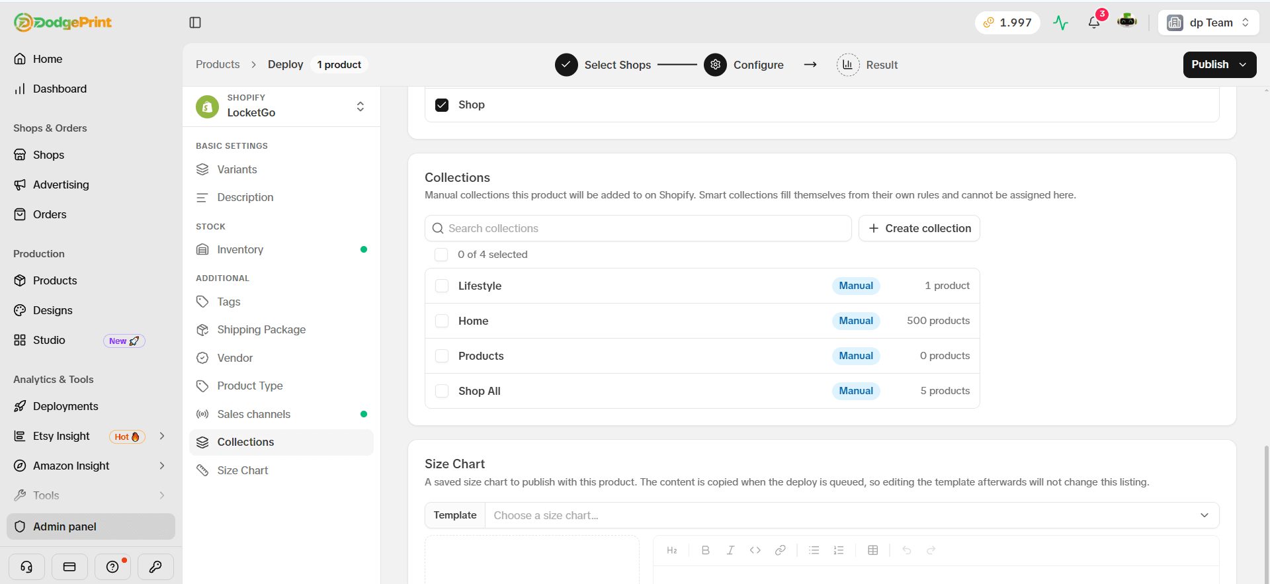1270x584 pixels.
Task: Insert link in size chart editor
Action: 781,550
